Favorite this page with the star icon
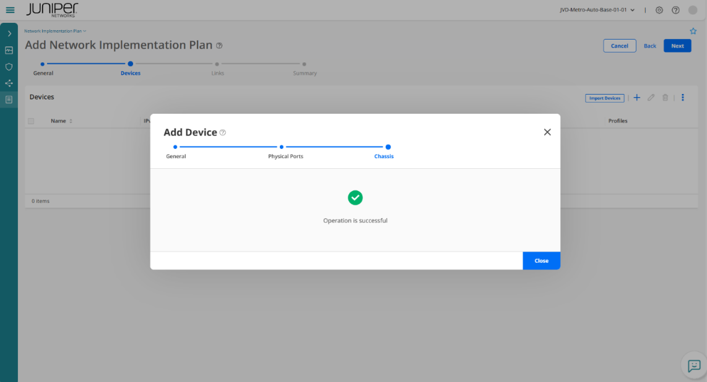The width and height of the screenshot is (707, 382). coord(693,31)
